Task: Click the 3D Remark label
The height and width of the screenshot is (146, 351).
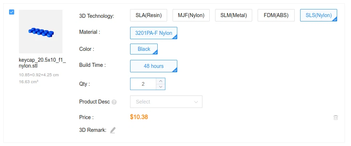Action: (93, 130)
